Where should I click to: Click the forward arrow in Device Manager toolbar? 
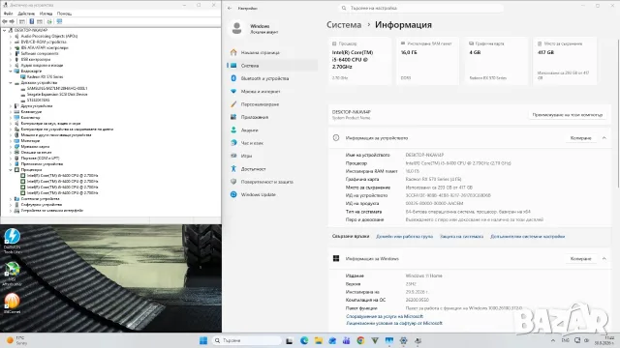point(12,21)
